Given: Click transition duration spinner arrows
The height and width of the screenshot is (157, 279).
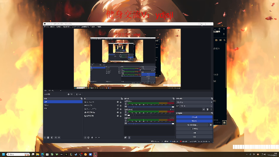Looking at the screenshot, I should click(x=211, y=106).
